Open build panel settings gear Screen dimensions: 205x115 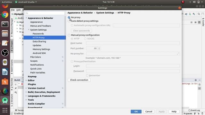(x=196, y=80)
